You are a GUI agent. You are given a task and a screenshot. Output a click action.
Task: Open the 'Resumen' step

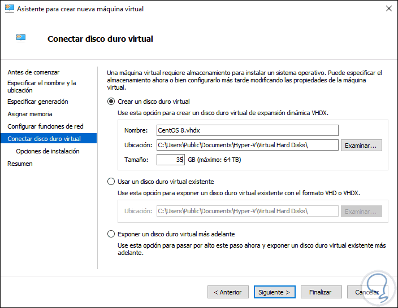pos(20,164)
